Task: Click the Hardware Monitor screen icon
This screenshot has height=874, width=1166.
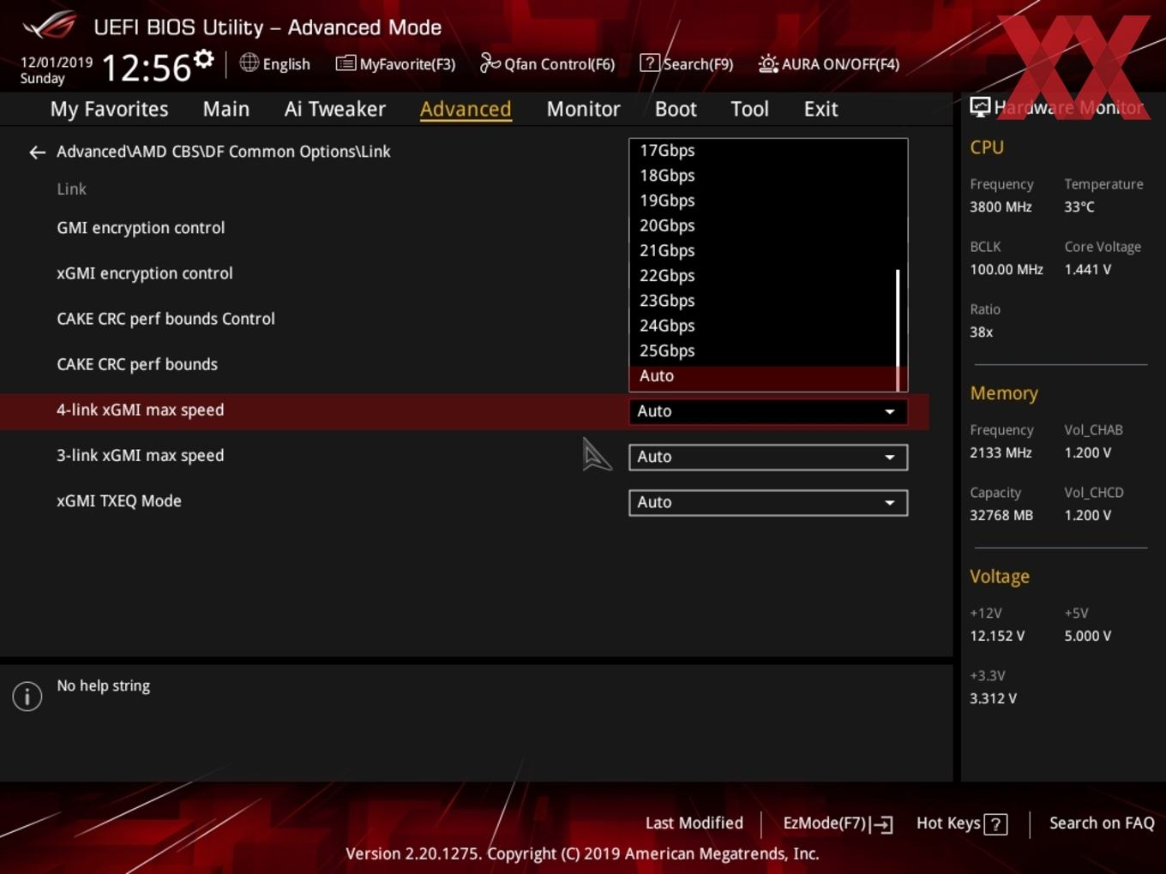Action: point(980,107)
